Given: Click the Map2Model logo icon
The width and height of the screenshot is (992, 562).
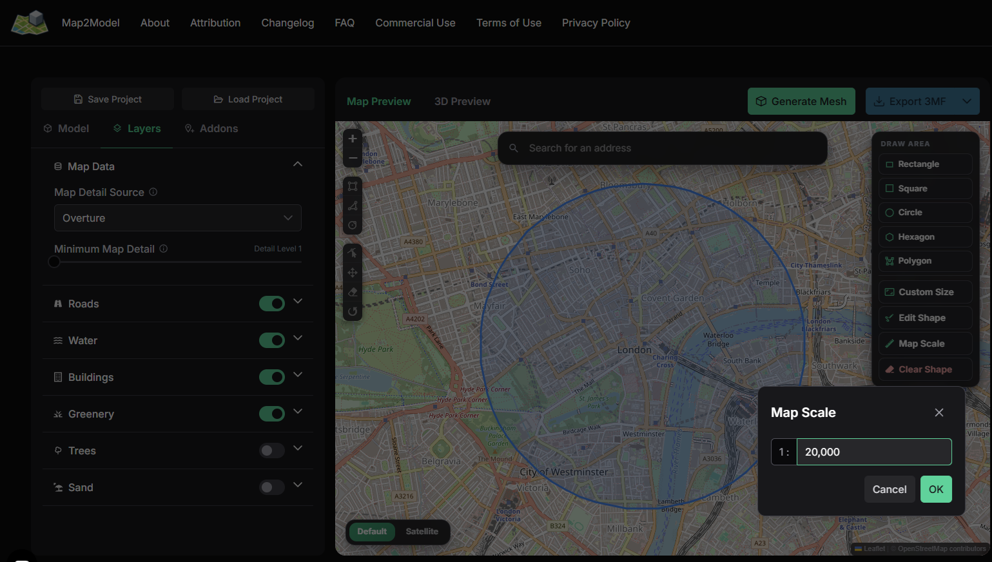Looking at the screenshot, I should [x=30, y=23].
